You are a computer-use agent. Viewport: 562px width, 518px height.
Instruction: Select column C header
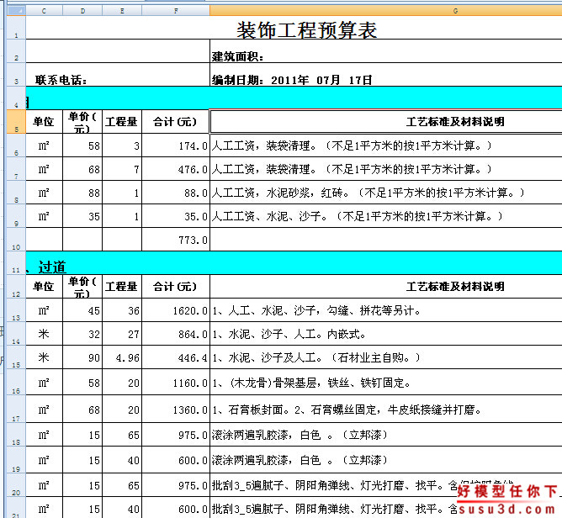[44, 11]
